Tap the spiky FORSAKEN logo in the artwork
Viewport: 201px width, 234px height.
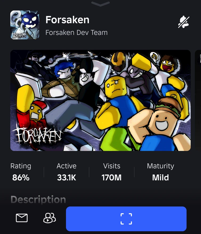point(37,135)
